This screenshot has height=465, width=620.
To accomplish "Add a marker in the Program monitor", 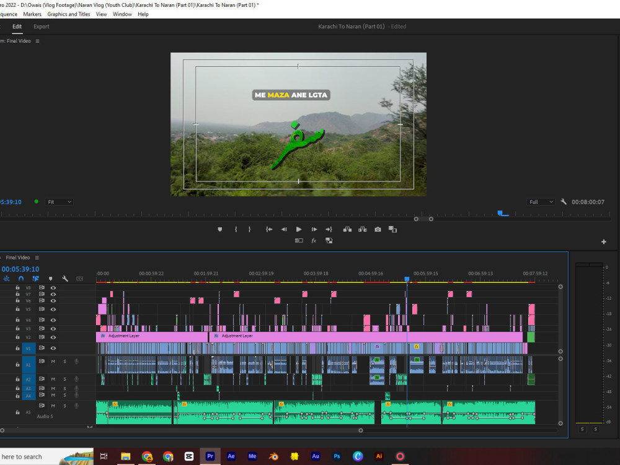I will pos(220,229).
